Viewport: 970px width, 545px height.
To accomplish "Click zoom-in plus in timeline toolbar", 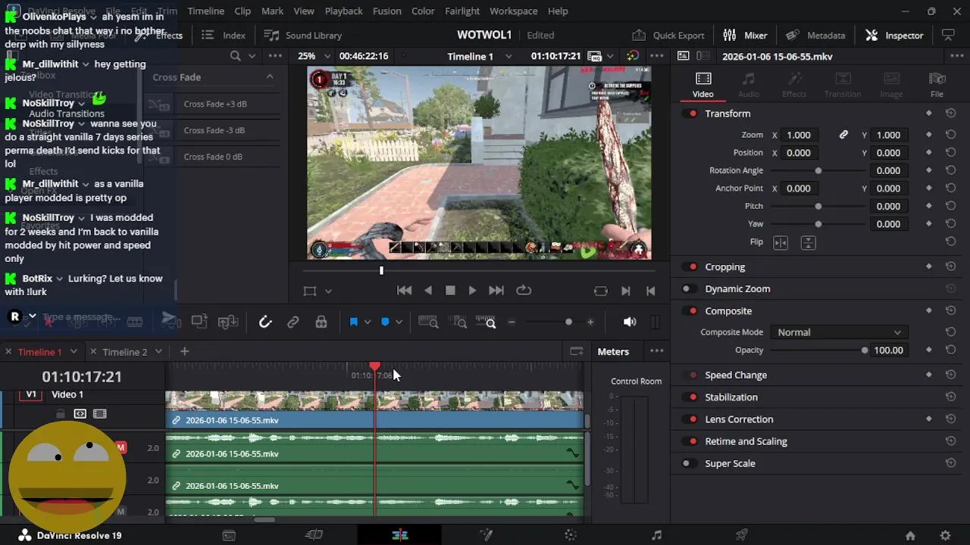I will 590,322.
